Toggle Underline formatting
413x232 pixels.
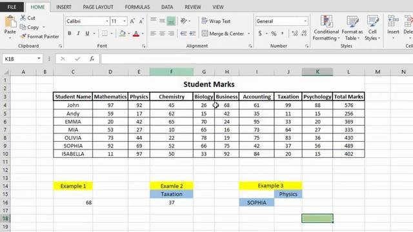click(x=87, y=34)
